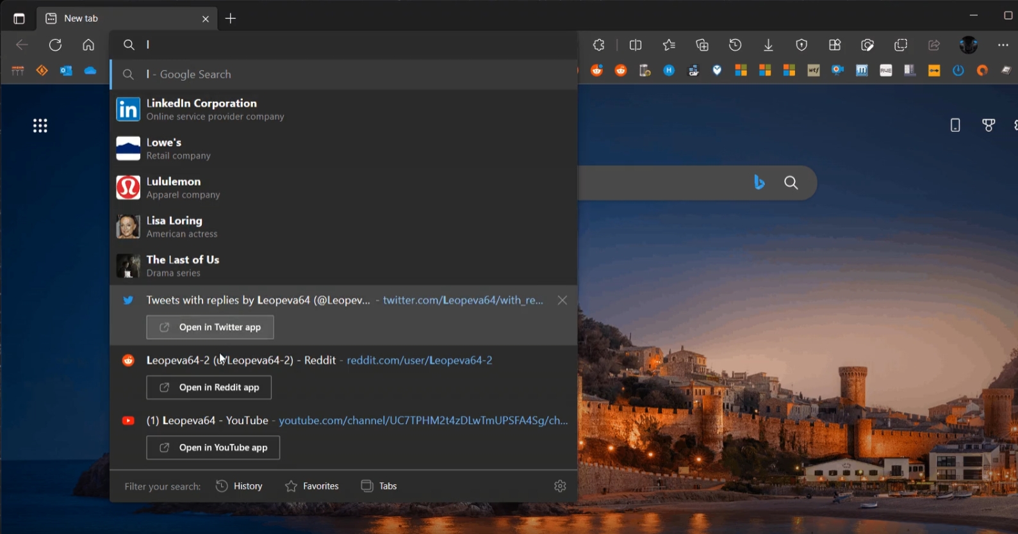Open the rewards trophy icon on page
The image size is (1018, 534).
[989, 125]
